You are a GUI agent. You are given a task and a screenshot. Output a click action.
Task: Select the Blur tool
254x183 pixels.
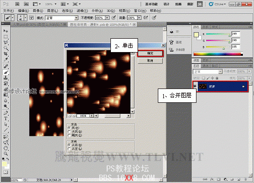click(x=6, y=100)
